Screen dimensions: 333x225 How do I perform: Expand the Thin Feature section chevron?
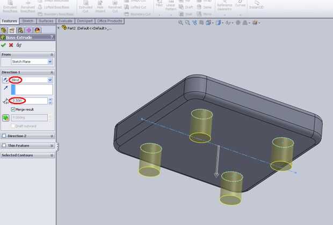52,145
